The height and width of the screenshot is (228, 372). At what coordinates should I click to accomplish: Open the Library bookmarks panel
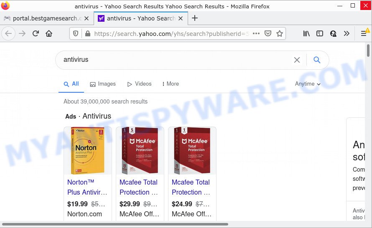306,34
